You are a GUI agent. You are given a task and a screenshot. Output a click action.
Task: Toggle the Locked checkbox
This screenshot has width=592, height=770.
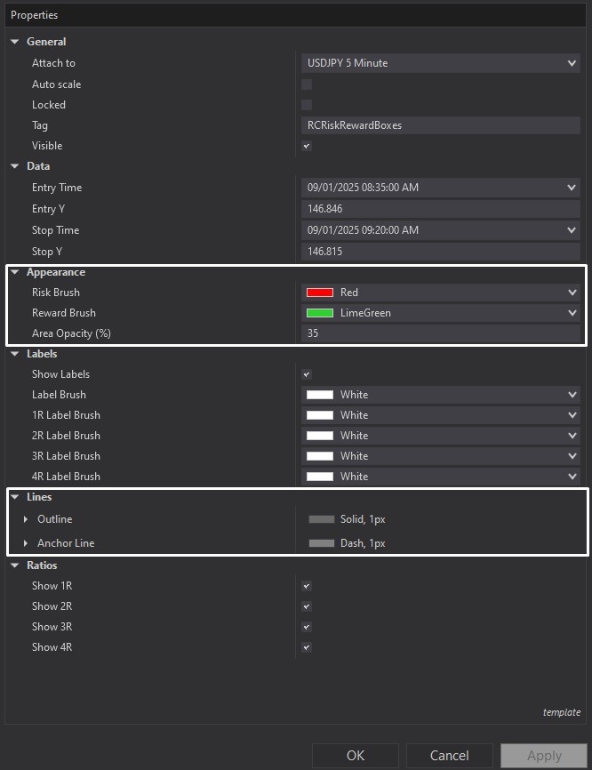(x=306, y=105)
